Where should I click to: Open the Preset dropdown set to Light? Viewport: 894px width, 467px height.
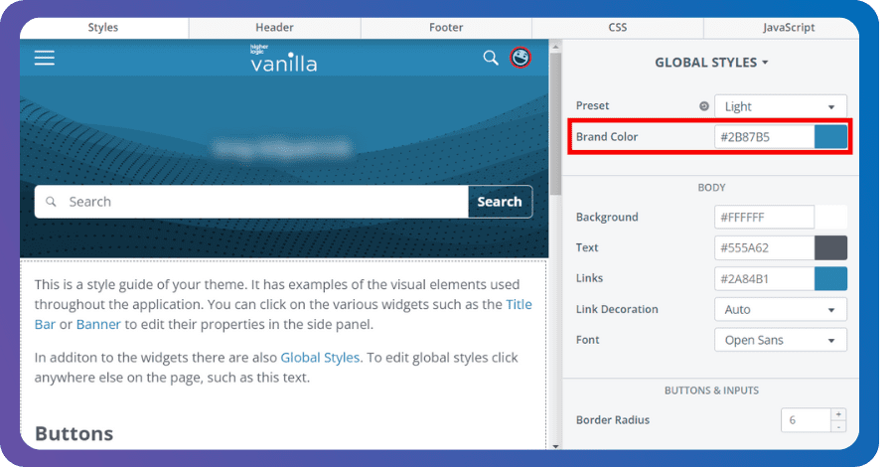(780, 106)
